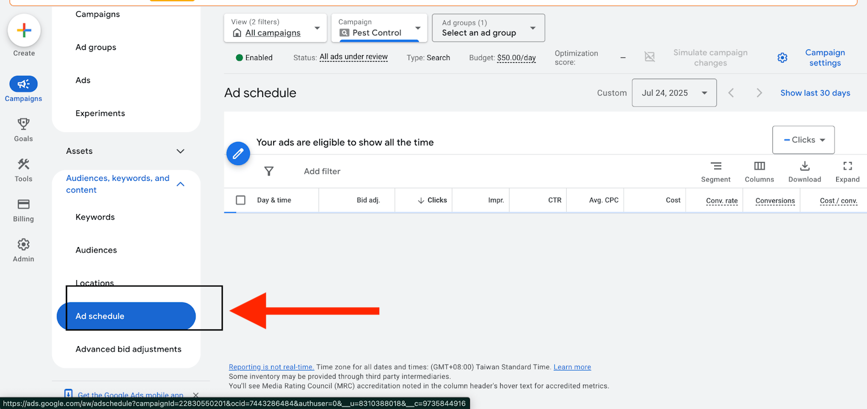
Task: Click Reporting is not real-time link
Action: pyautogui.click(x=271, y=367)
